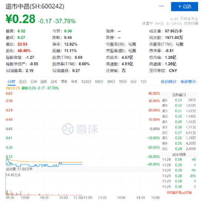Image resolution: width=204 pixels, height=202 pixels.
Task: Select the 60分 interval tab
Action: (x=99, y=82)
